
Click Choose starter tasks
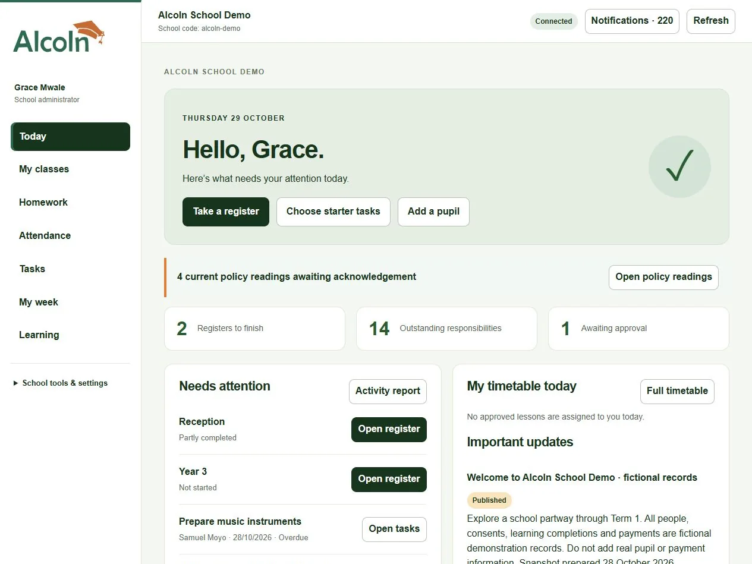coord(333,212)
